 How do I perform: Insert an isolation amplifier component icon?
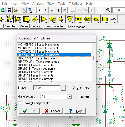[26, 19]
